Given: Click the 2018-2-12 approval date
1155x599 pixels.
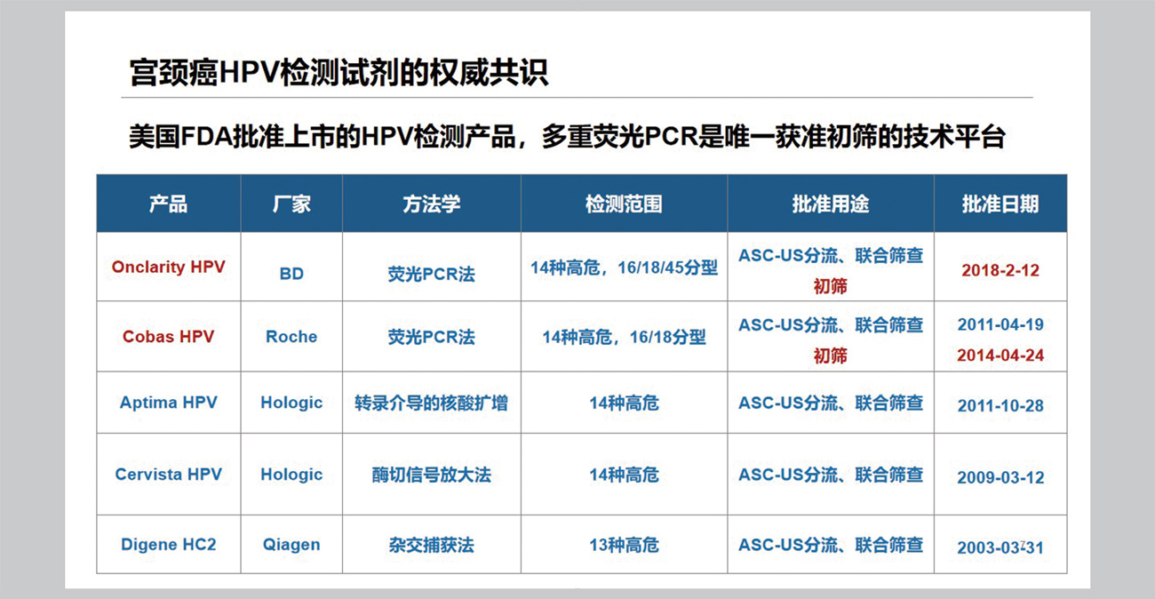Looking at the screenshot, I should (1000, 270).
